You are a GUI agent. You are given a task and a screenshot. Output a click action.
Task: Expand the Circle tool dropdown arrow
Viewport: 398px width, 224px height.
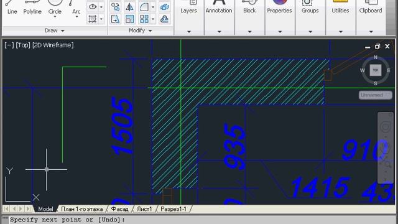pos(55,17)
